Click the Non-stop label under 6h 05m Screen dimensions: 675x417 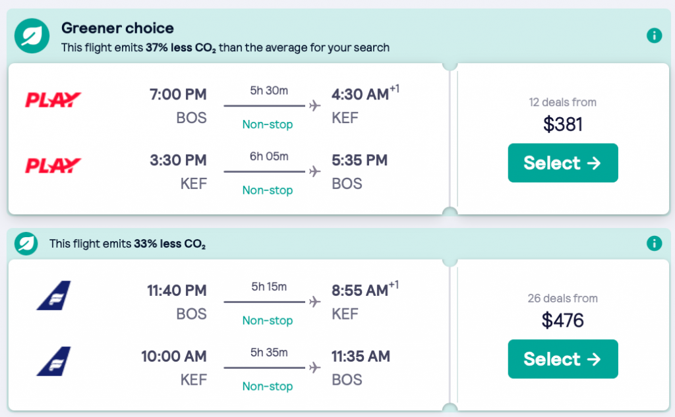pos(267,190)
